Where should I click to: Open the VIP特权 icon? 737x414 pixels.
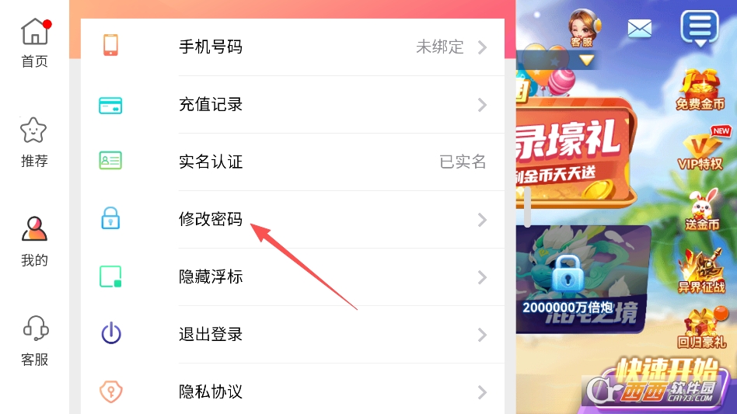point(700,149)
